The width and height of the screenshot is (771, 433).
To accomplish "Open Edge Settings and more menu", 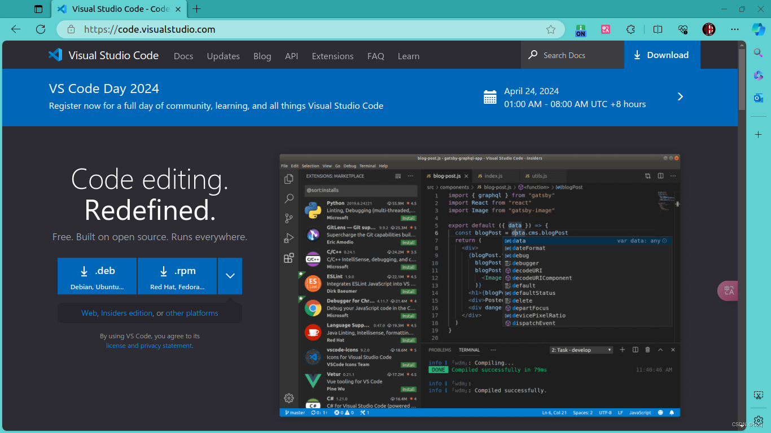I will (x=734, y=29).
